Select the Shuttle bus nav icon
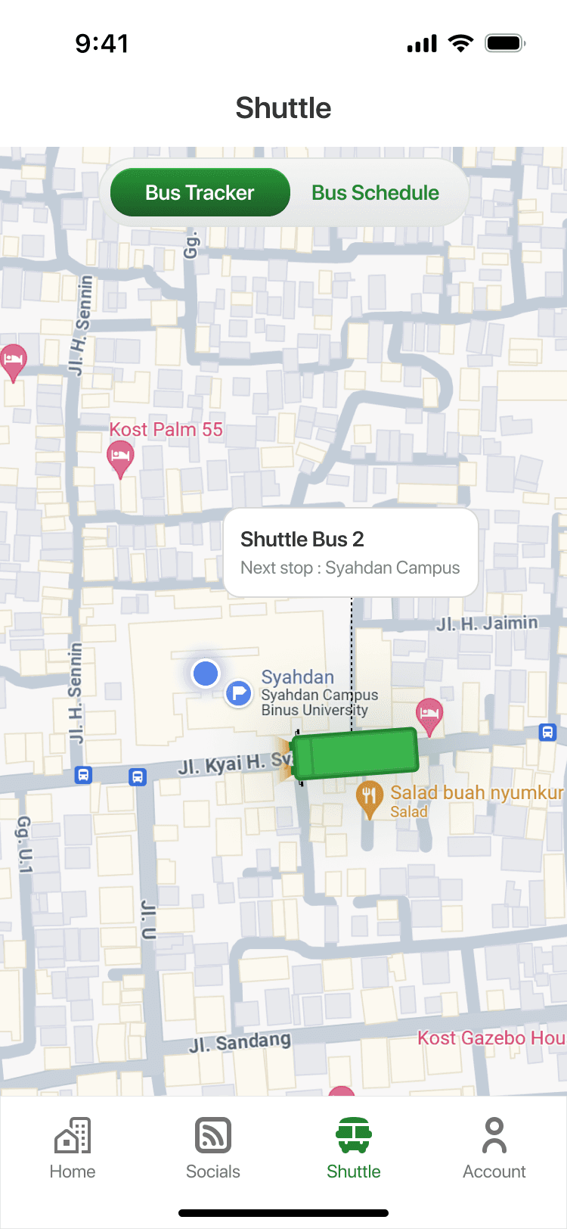 (354, 1135)
